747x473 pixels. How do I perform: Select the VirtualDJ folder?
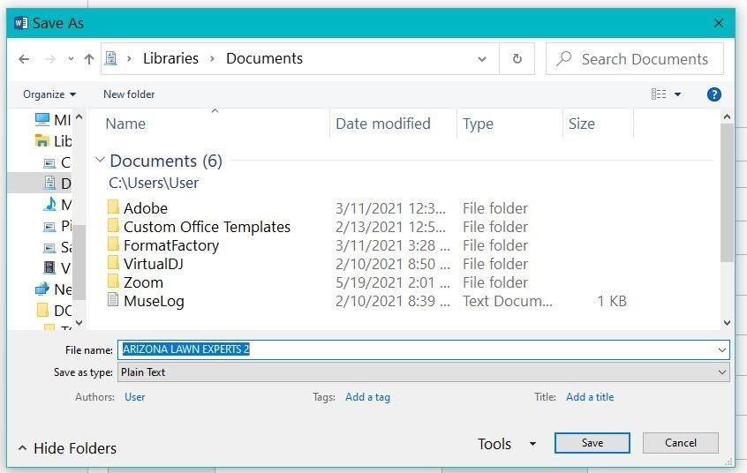click(x=146, y=264)
